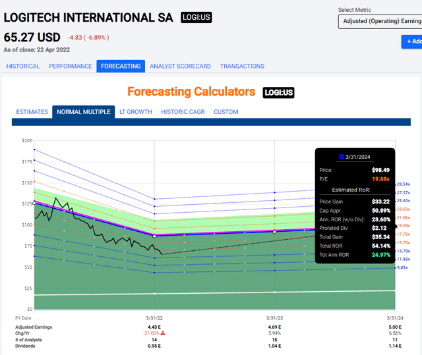Click the 5.94% Chg/Yr value
The height and width of the screenshot is (355, 422).
click(274, 333)
